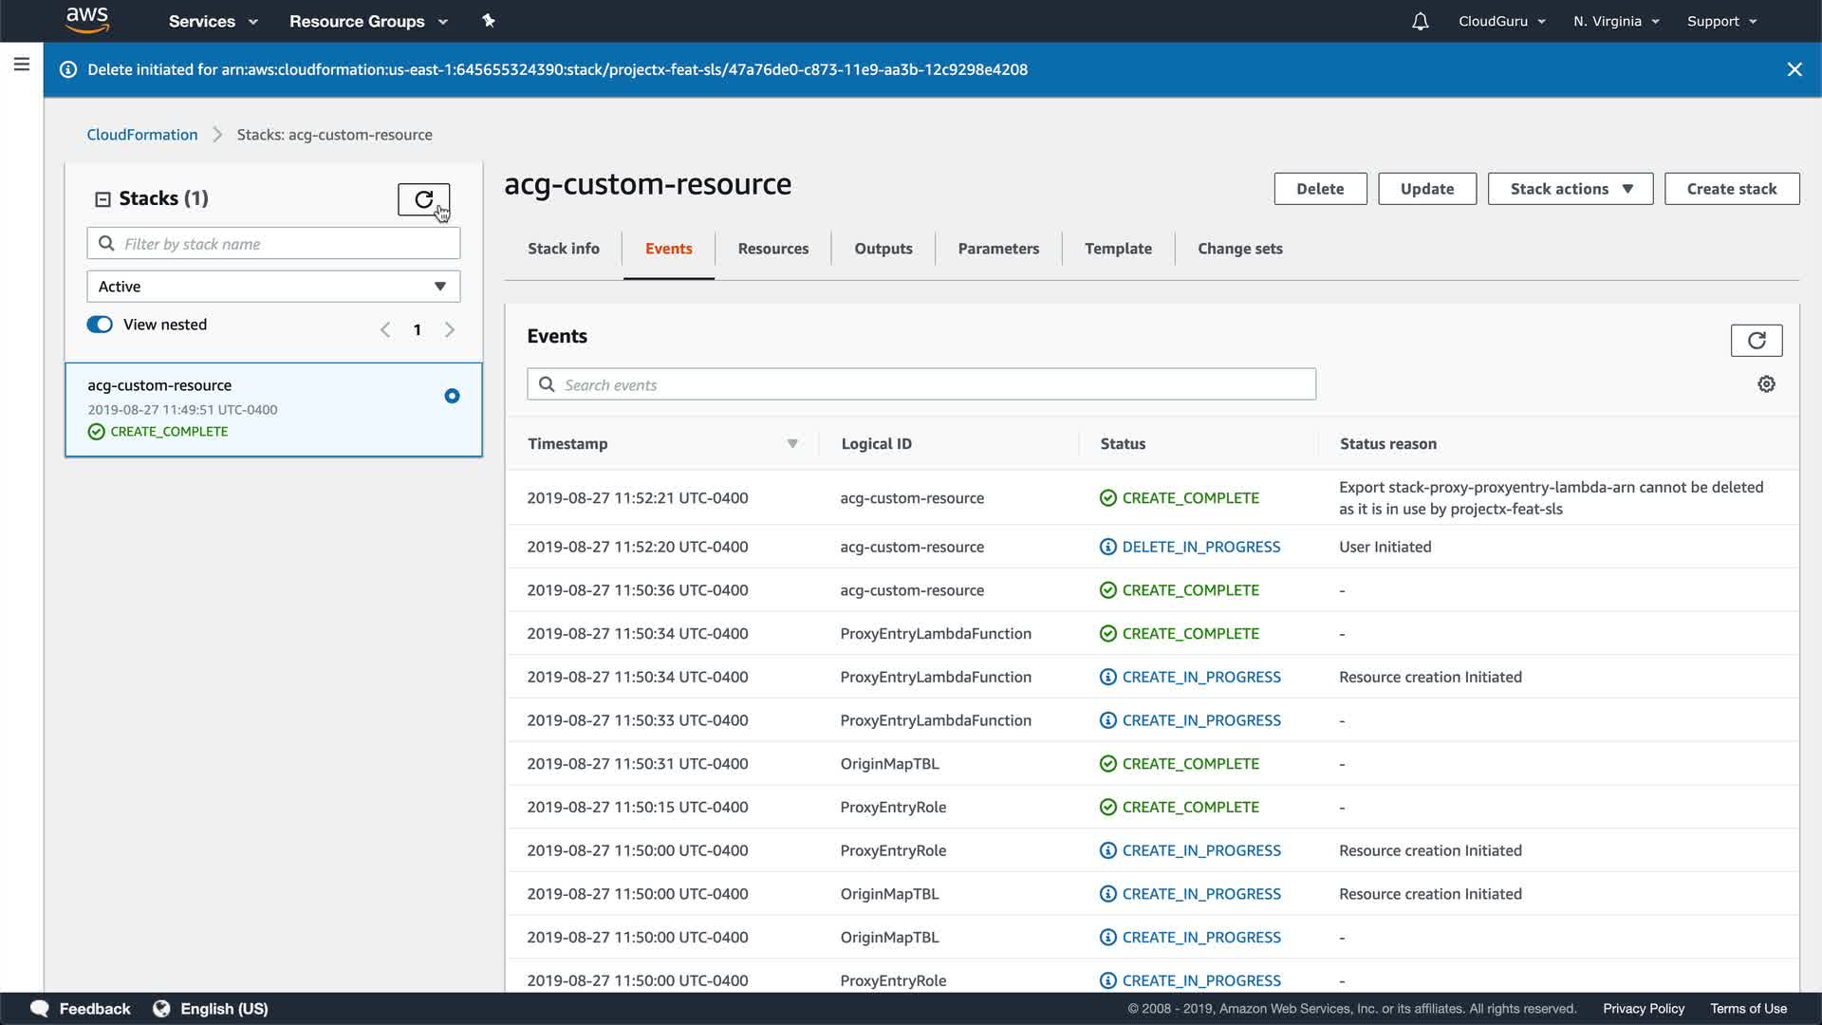
Task: Switch to the Template tab
Action: point(1118,249)
